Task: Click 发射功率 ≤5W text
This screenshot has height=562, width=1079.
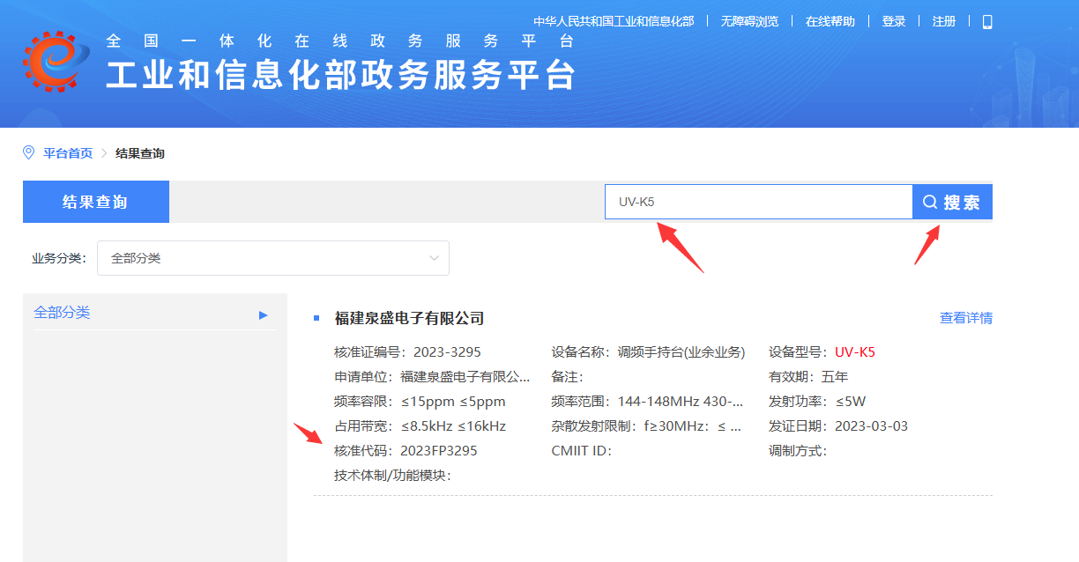Action: pos(817,402)
